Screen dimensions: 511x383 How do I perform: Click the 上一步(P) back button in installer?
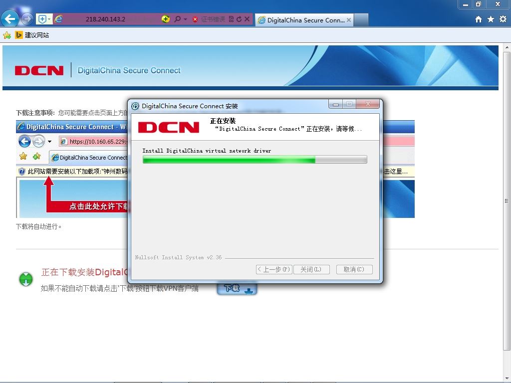coord(274,269)
